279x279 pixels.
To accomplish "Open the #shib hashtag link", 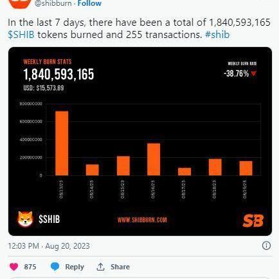I will click(x=217, y=35).
